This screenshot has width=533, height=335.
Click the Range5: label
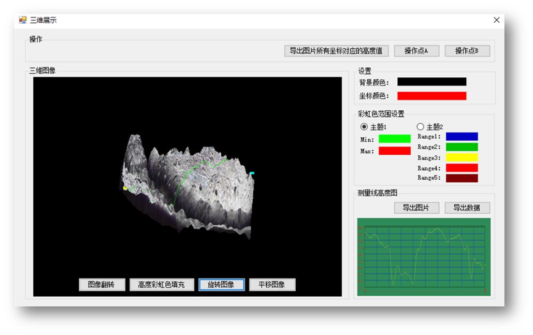tap(429, 178)
